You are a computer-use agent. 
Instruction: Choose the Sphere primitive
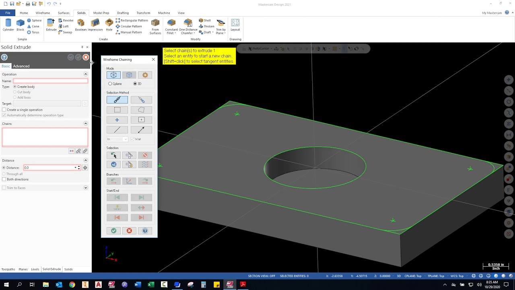(34, 21)
